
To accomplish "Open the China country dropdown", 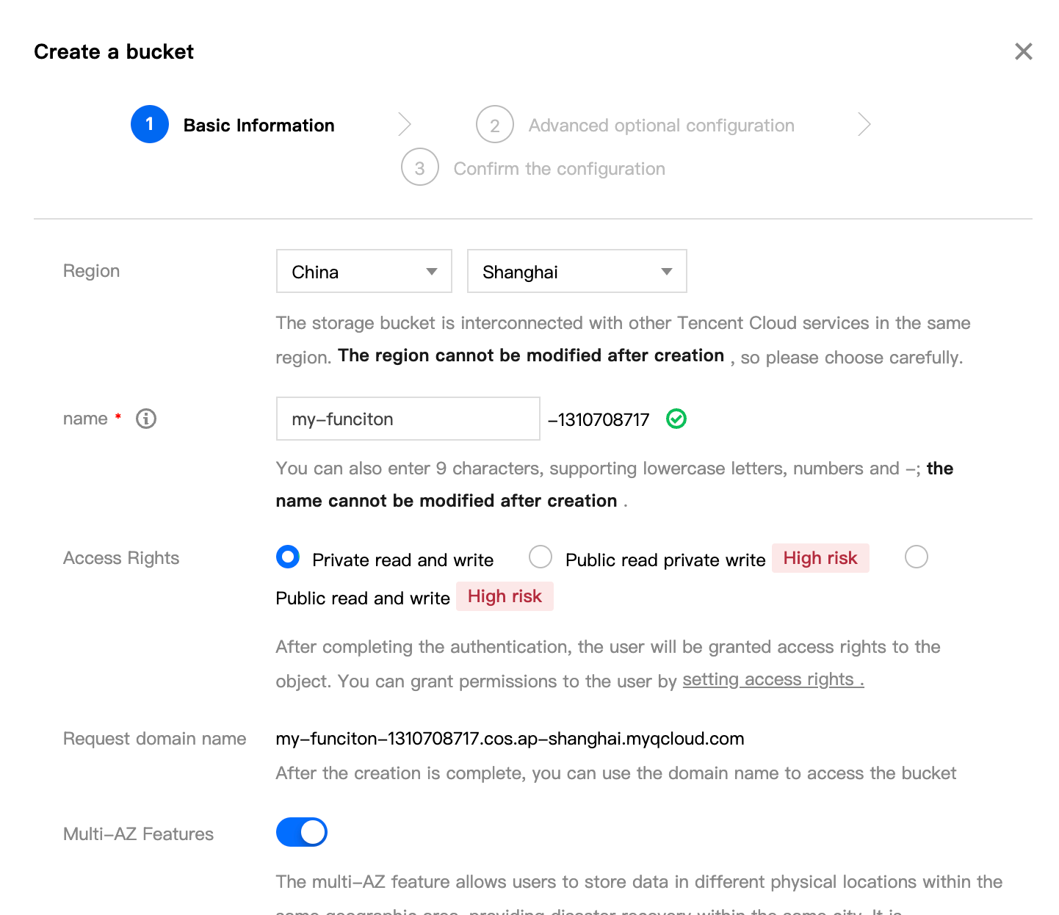I will pos(364,272).
